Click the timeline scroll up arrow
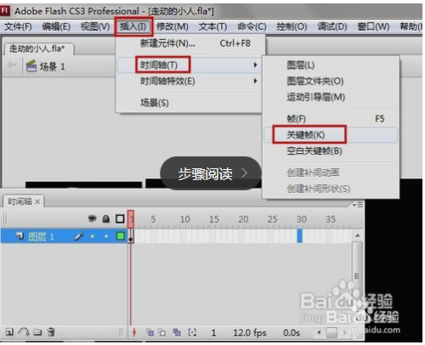The image size is (425, 345). pos(358,235)
